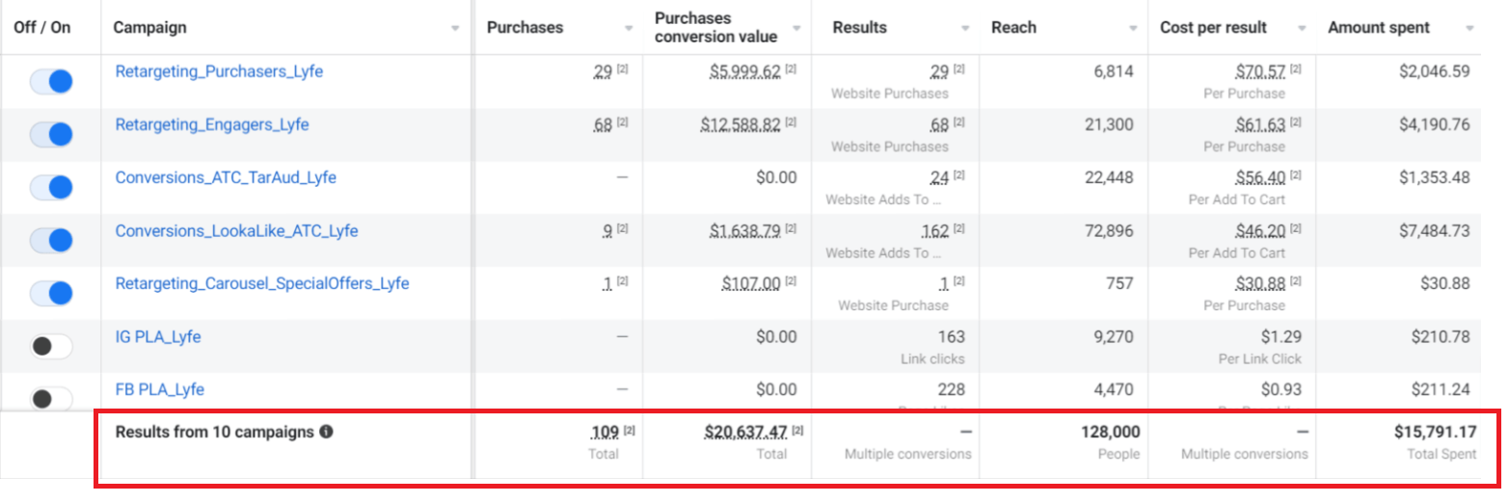Viewport: 1509px width, 503px height.
Task: Click footnote marker next to 68 purchases
Action: [x=622, y=122]
